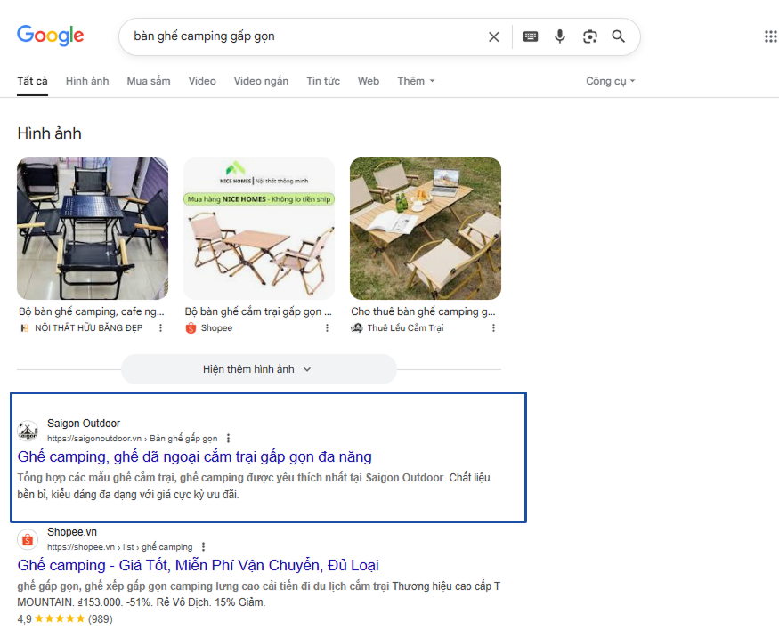Expand the Công cụ tools dropdown
Image resolution: width=779 pixels, height=638 pixels.
610,81
